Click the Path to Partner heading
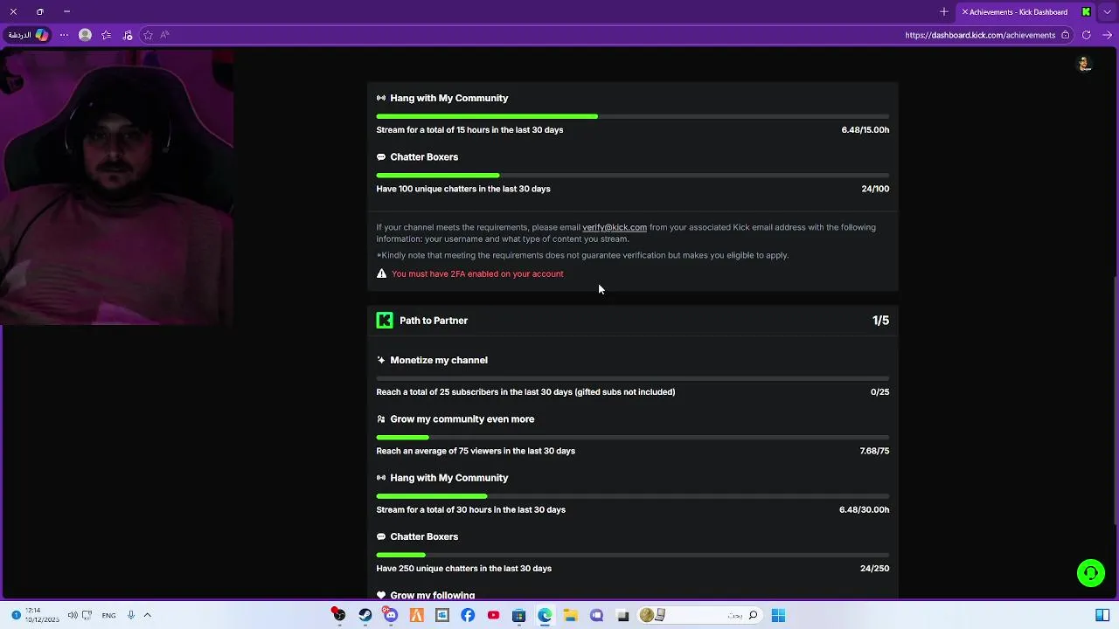This screenshot has width=1119, height=629. (x=434, y=321)
